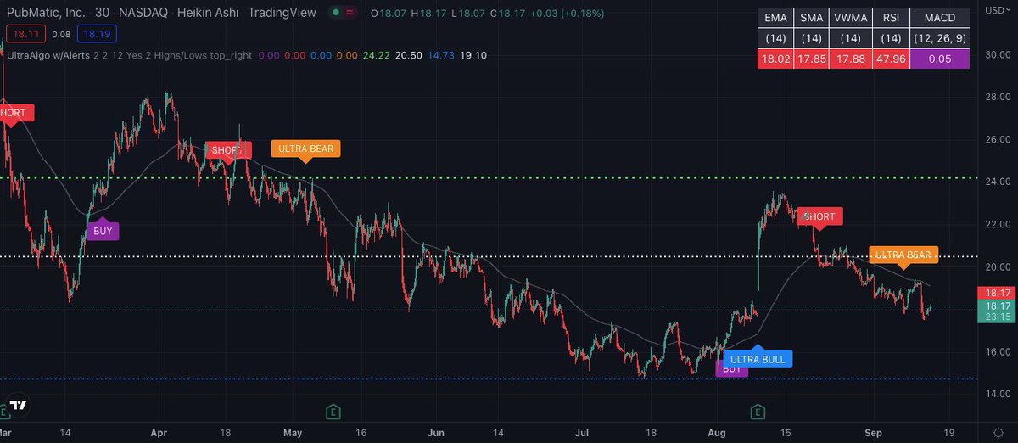Click the white 20.50 indicator value
The height and width of the screenshot is (443, 1018).
[x=409, y=54]
